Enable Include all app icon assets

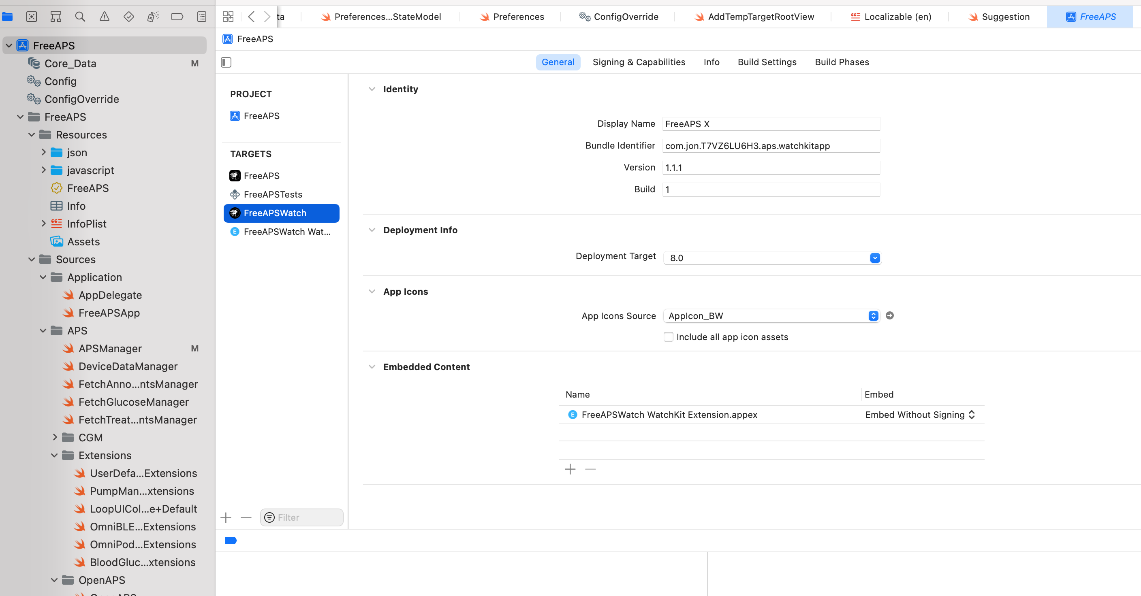[x=669, y=337]
